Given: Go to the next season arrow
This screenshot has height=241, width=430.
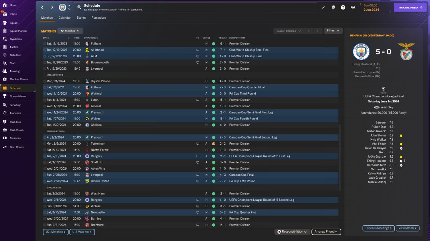Looking at the screenshot, I should tap(318, 31).
